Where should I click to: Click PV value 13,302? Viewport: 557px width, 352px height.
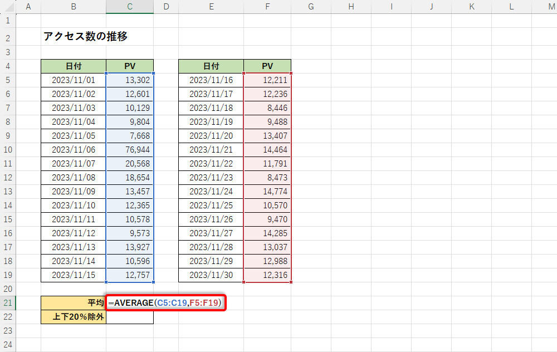tap(130, 80)
